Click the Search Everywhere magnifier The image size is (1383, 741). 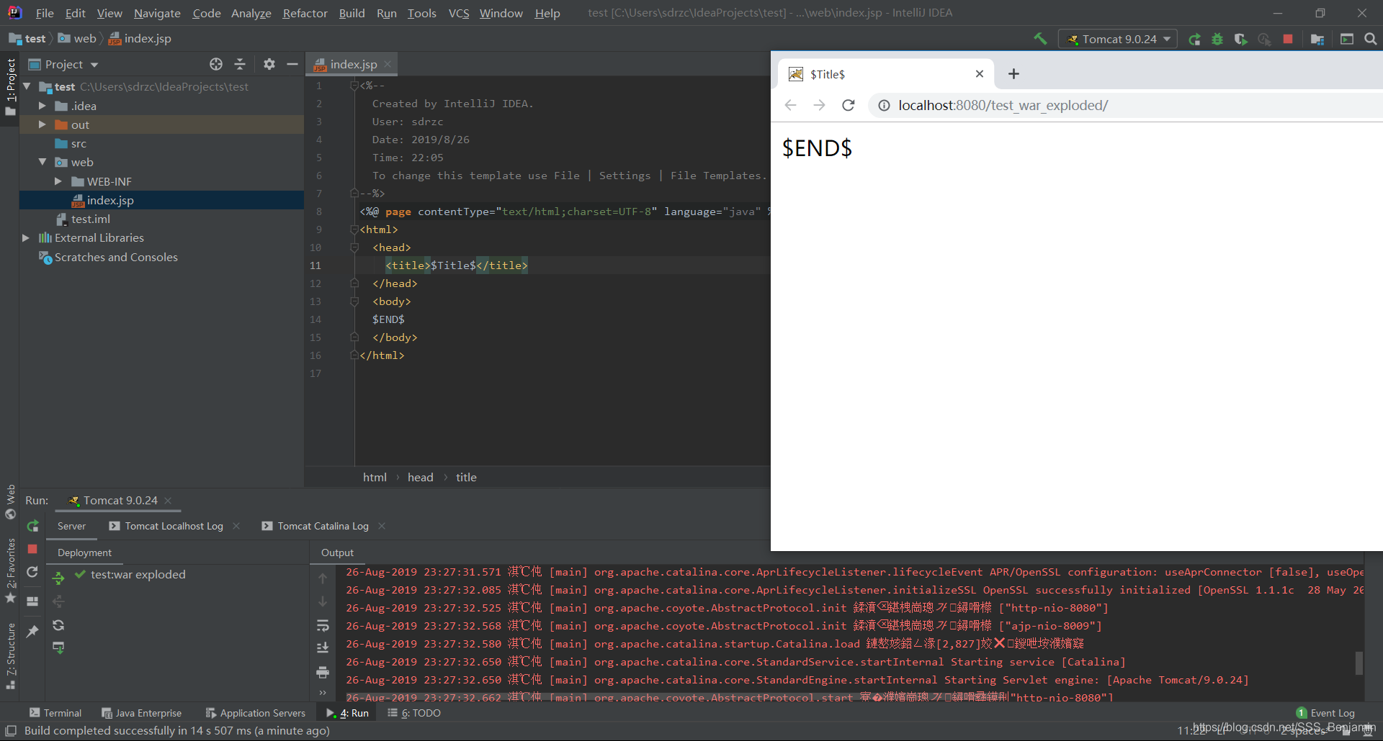coord(1371,39)
